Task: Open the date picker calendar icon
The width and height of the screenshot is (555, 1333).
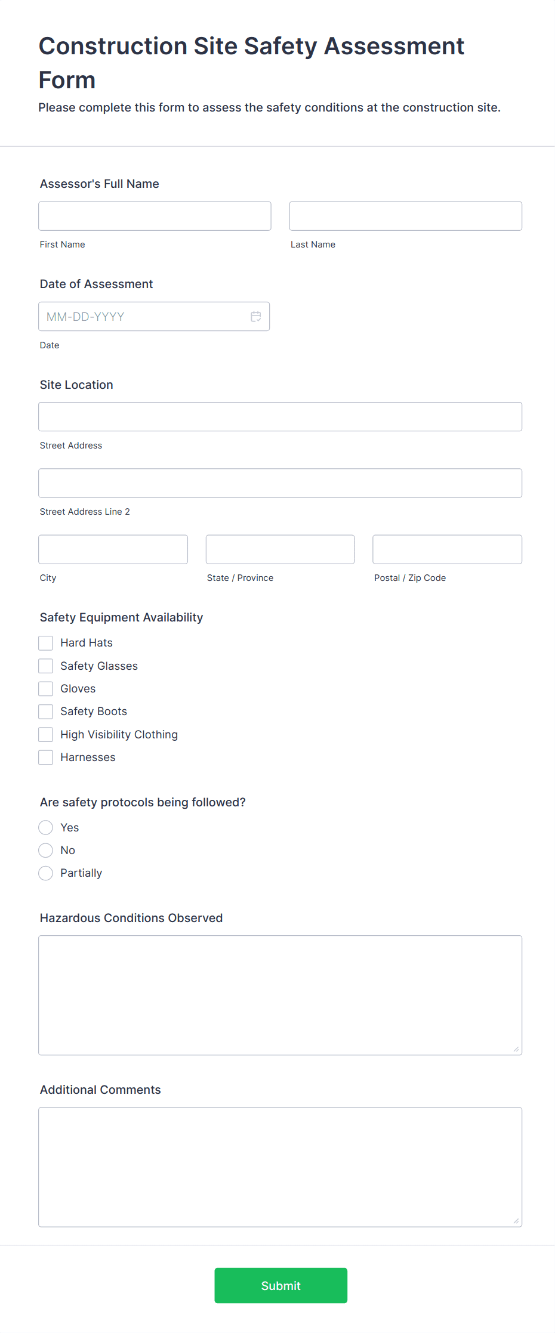Action: 255,316
